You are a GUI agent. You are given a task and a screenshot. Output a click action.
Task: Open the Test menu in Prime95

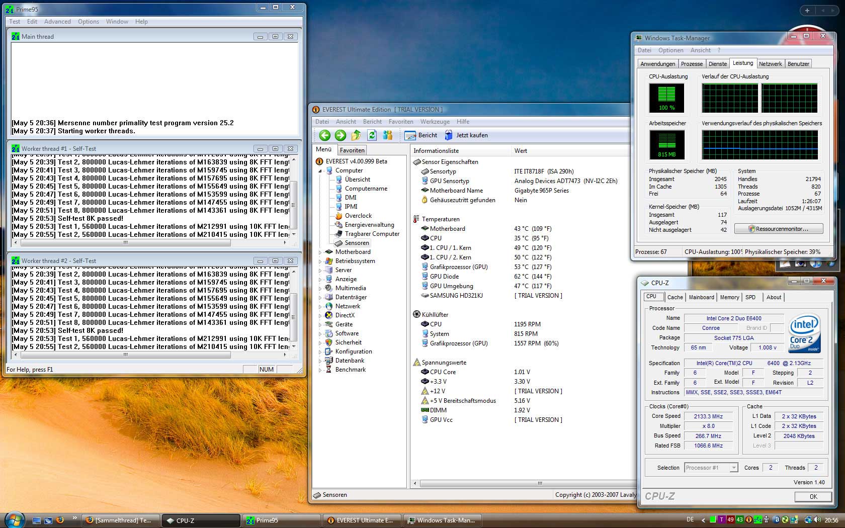[15, 22]
